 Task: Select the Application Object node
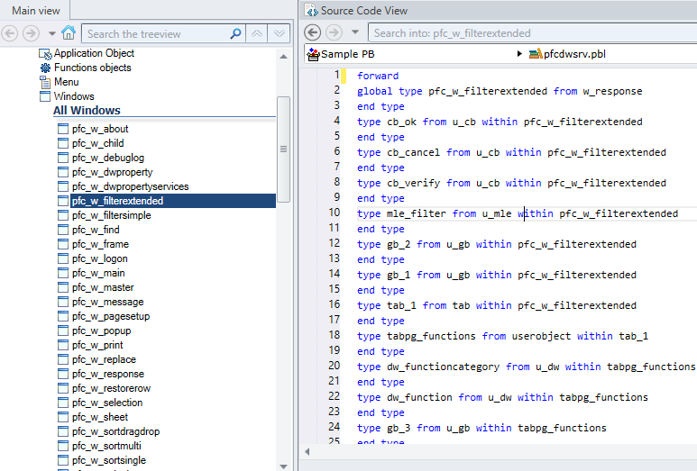pyautogui.click(x=94, y=53)
